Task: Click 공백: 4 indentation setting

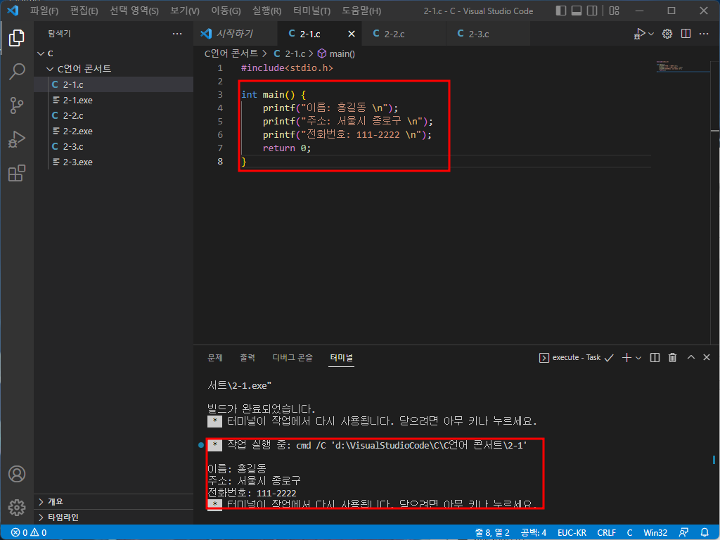Action: [x=534, y=533]
